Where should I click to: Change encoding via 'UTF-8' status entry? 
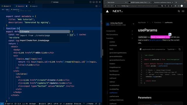(x=56, y=104)
